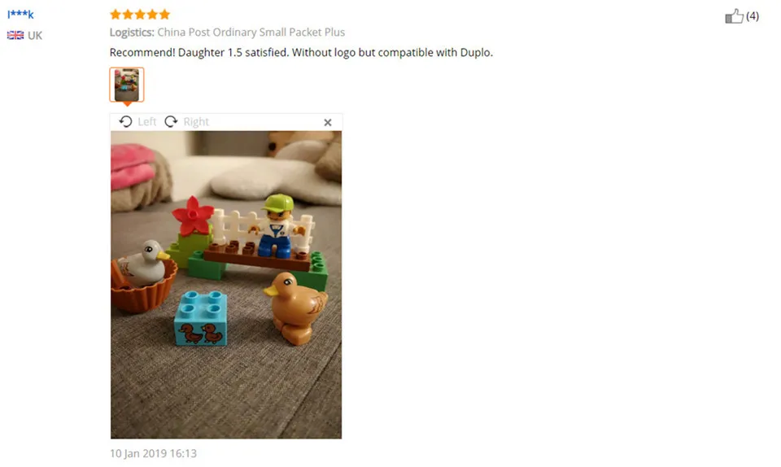This screenshot has width=781, height=467.
Task: Select the review photo thumbnail
Action: 127,85
